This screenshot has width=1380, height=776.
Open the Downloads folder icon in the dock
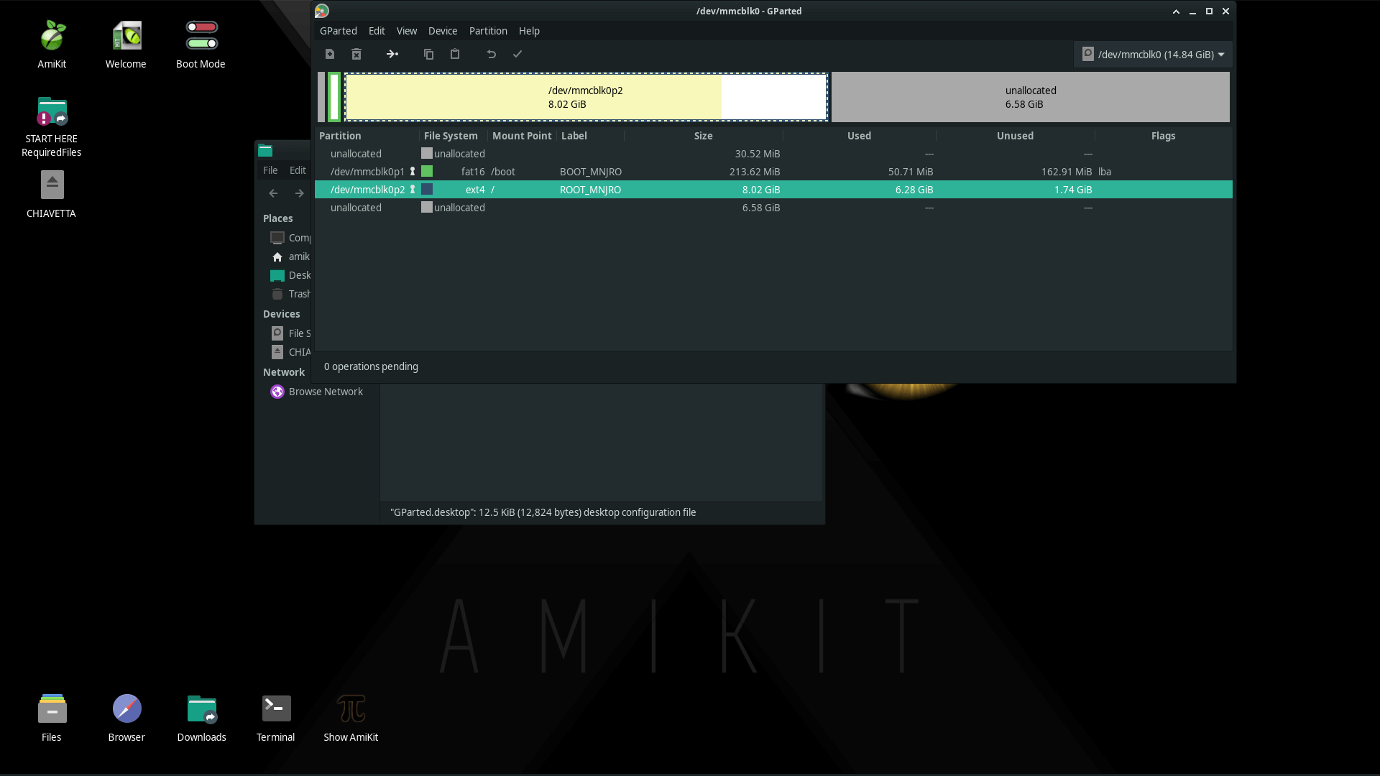point(201,716)
